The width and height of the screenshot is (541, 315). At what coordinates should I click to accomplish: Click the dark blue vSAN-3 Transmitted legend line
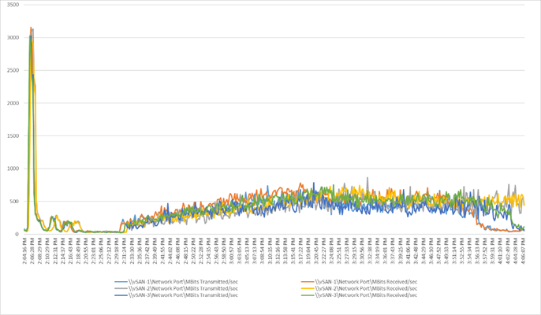(121, 295)
